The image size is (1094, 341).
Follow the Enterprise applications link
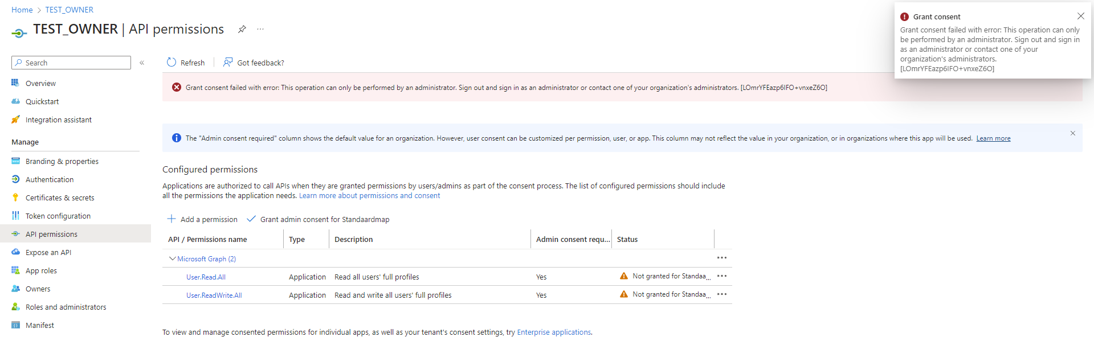[554, 332]
